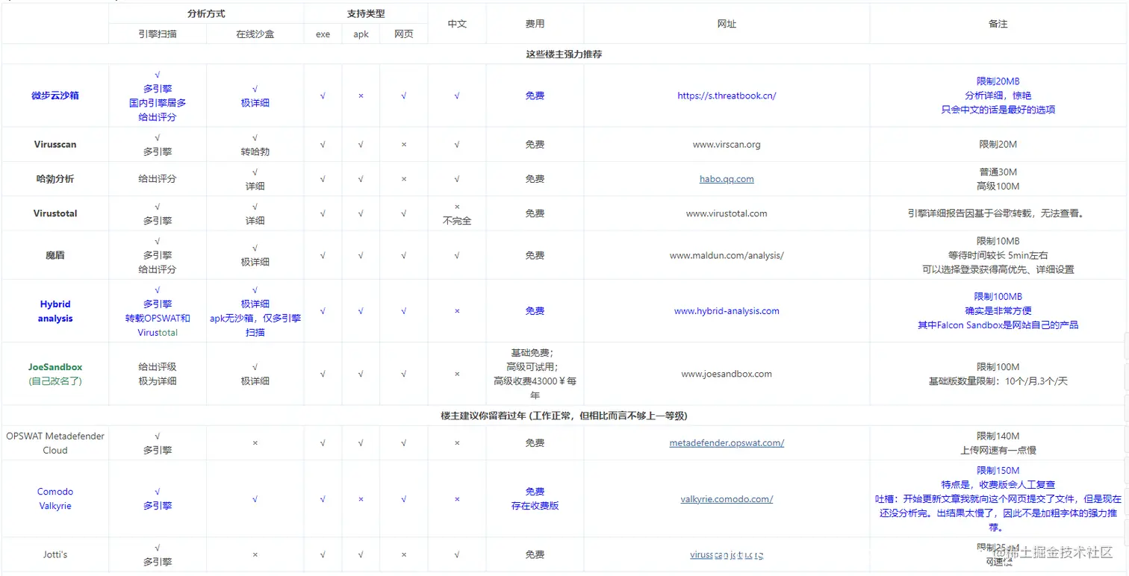This screenshot has width=1129, height=576.
Task: Click the 分析方式 column group header
Action: (x=206, y=14)
